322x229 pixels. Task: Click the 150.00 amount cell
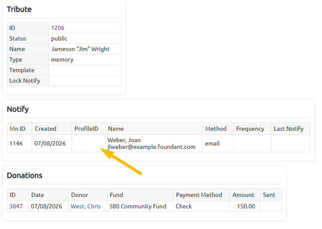[x=245, y=206]
